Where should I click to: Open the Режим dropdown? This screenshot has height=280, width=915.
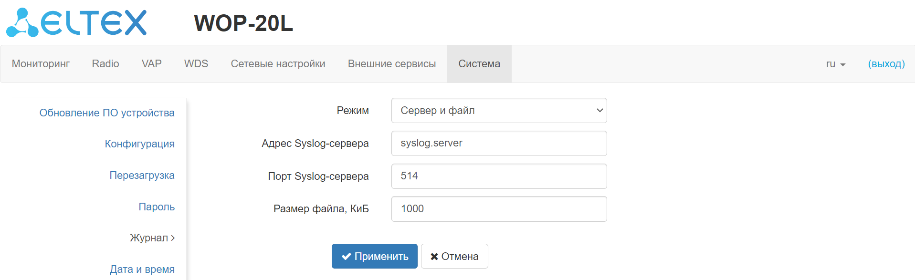499,111
